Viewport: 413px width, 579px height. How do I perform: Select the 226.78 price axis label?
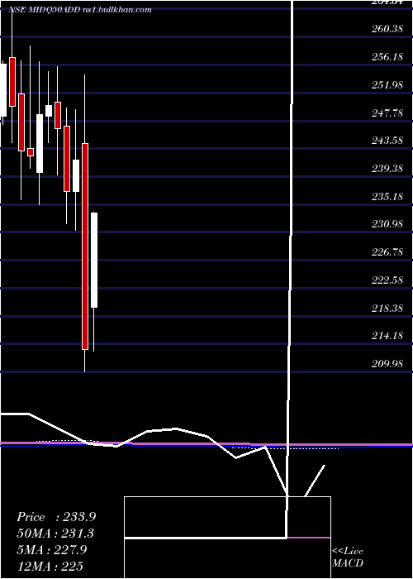pyautogui.click(x=387, y=252)
